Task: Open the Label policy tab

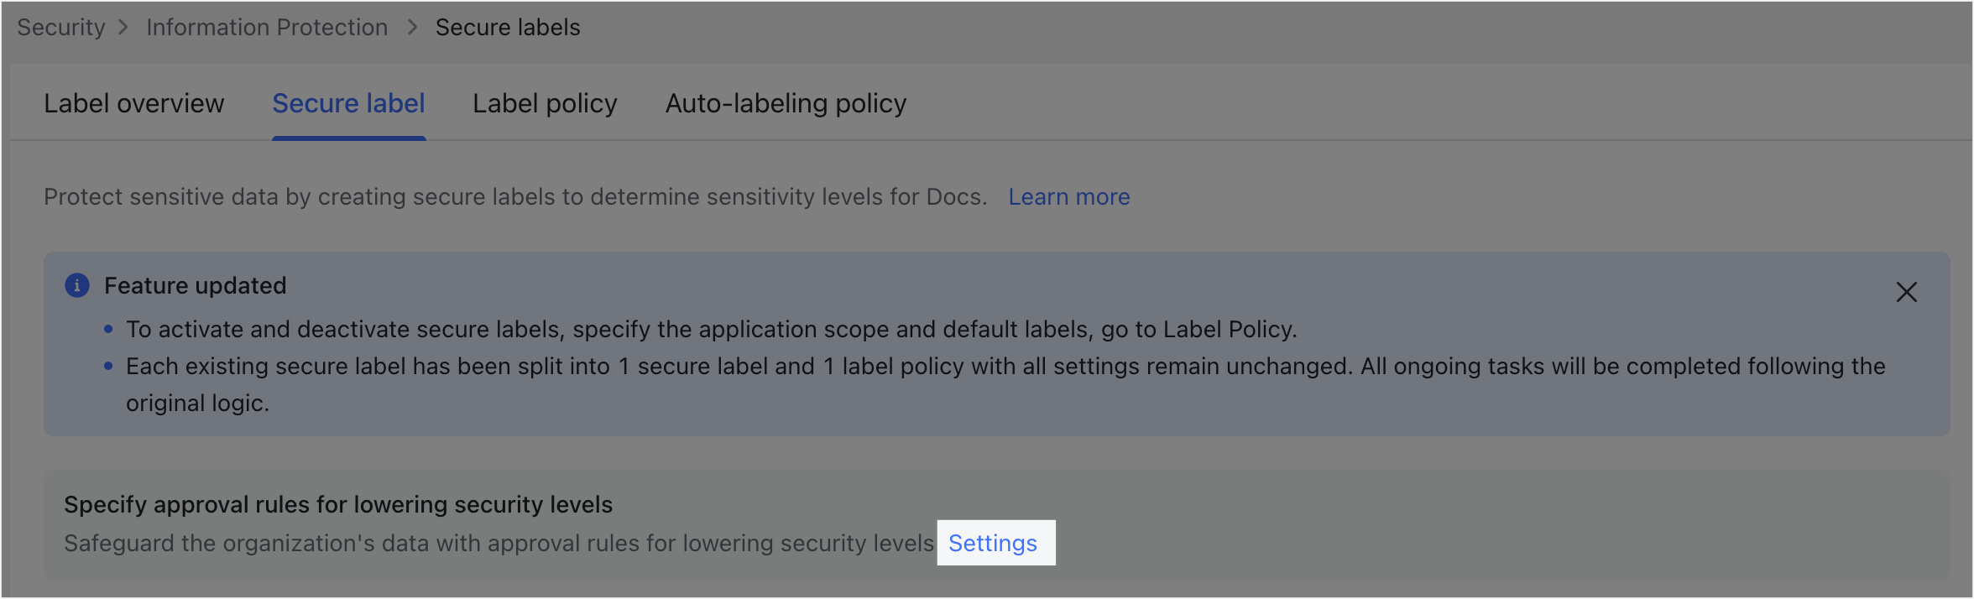Action: point(545,103)
